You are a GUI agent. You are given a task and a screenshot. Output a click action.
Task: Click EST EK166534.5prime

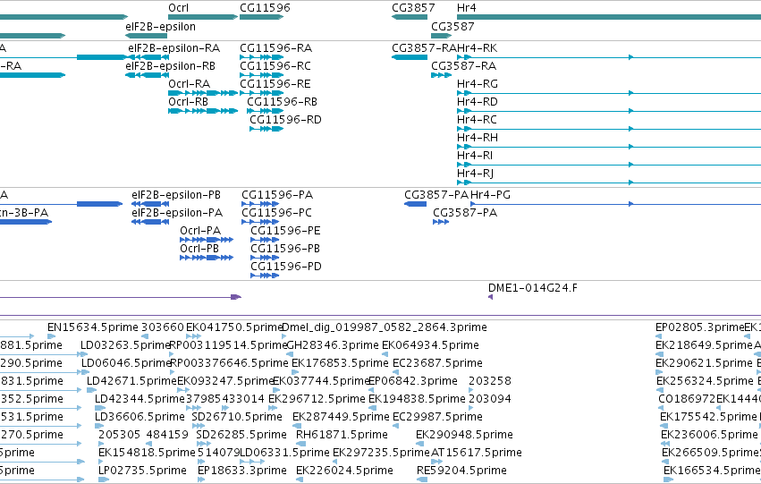(712, 471)
